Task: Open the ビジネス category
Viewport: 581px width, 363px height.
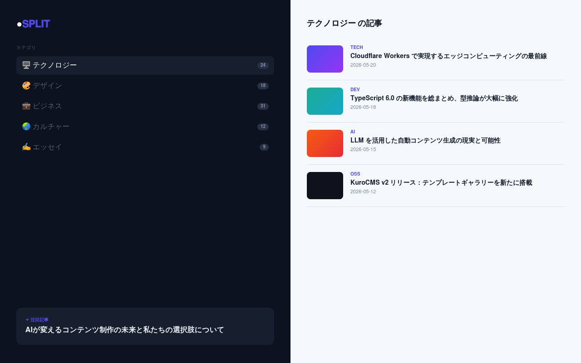Action: [x=145, y=106]
